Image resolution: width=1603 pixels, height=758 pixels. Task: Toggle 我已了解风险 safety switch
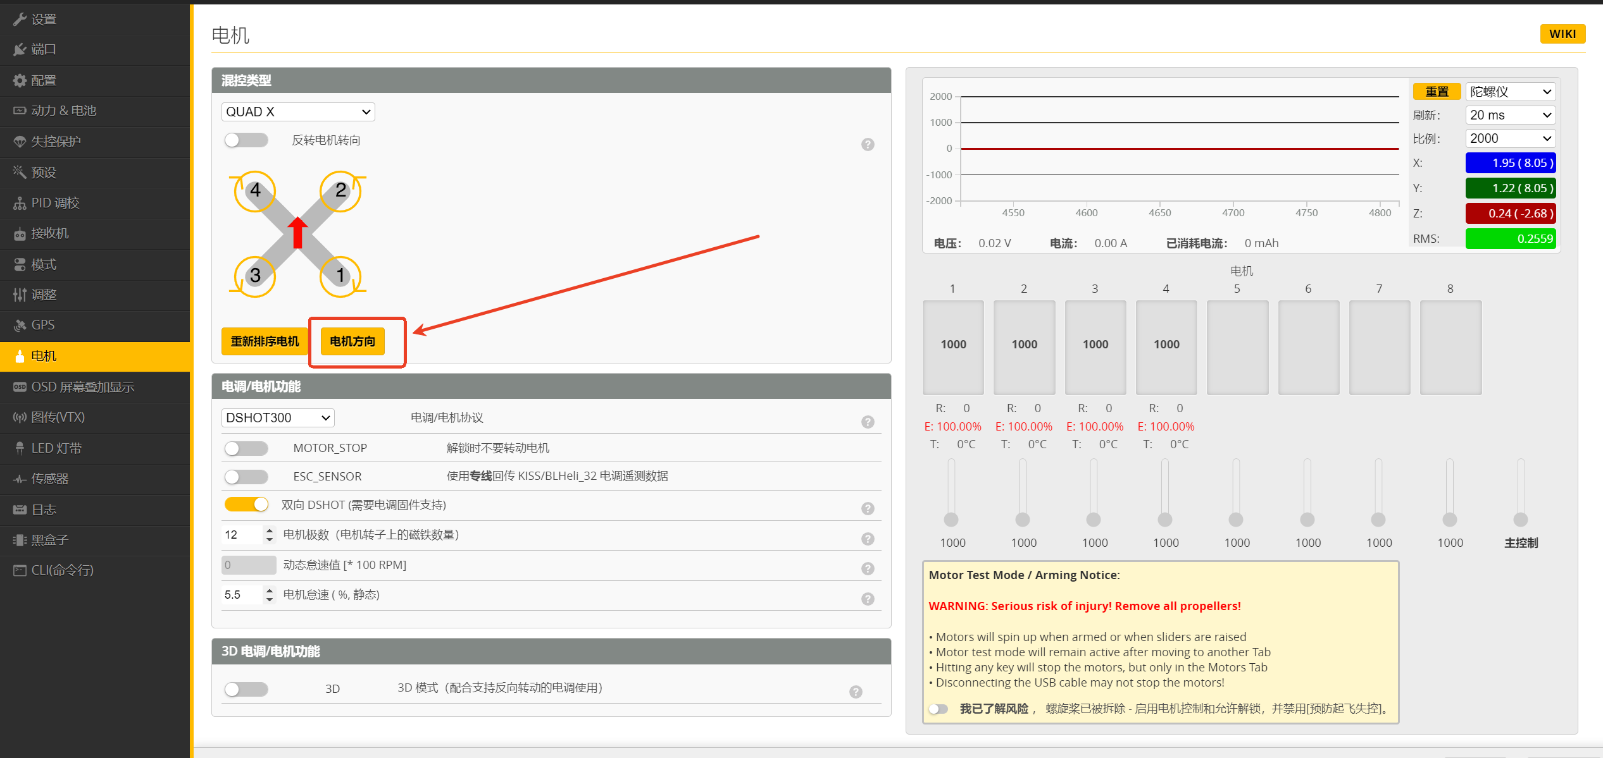tap(938, 709)
